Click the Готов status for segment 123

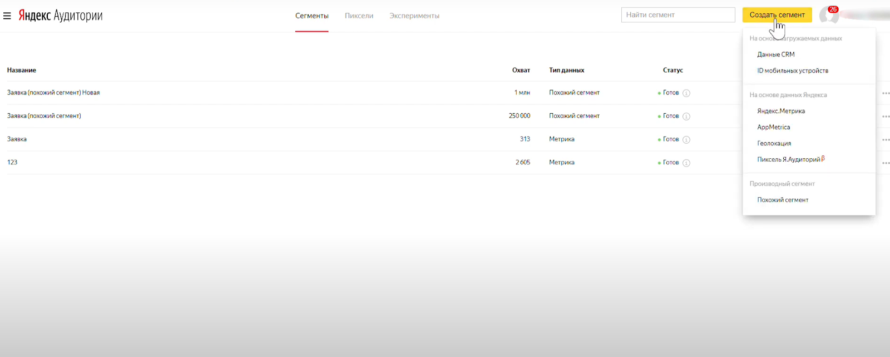671,163
